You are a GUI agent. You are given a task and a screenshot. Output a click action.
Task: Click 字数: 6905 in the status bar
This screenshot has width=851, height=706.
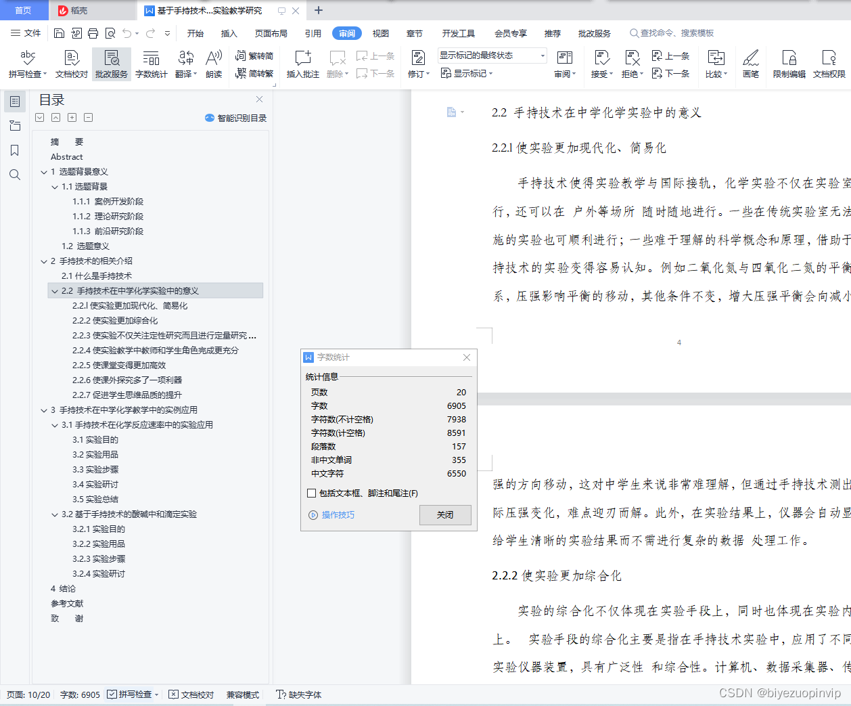(80, 694)
